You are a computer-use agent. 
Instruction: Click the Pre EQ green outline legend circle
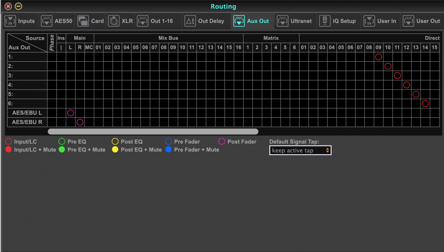[x=62, y=142]
